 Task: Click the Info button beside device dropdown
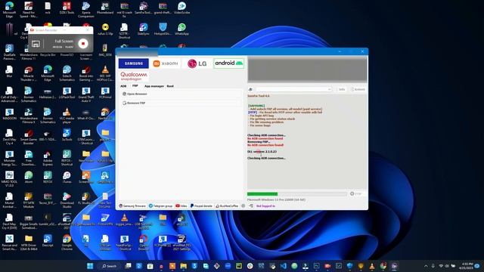pos(340,89)
